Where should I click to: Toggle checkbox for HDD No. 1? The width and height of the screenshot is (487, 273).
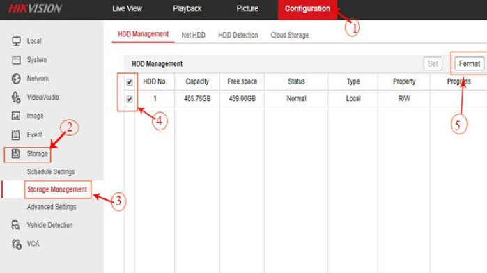[x=130, y=99]
